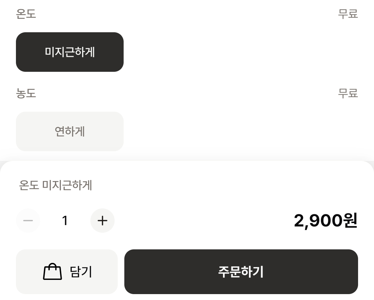
Task: Click the quantity number 1
Action: pyautogui.click(x=65, y=221)
